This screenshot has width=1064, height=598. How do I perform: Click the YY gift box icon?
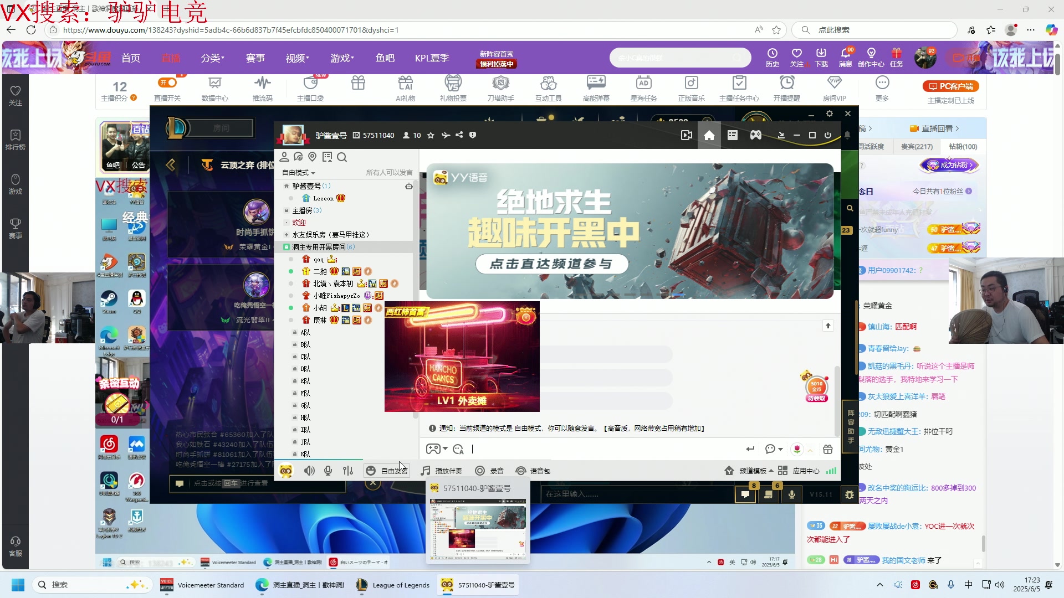827,449
